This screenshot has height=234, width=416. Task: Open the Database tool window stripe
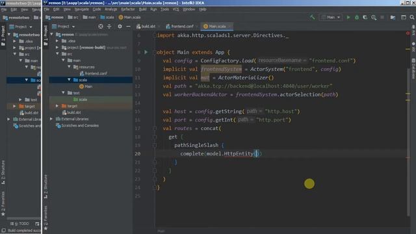(x=413, y=68)
